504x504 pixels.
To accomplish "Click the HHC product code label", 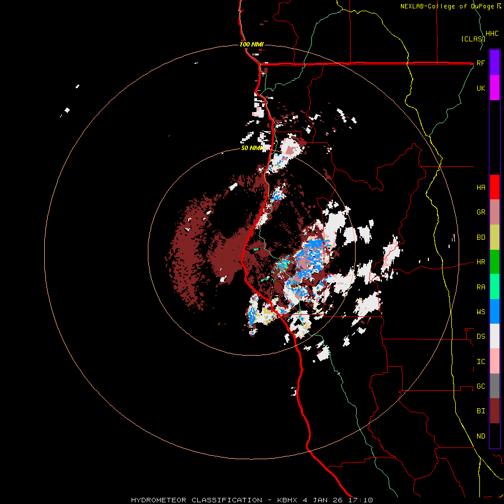I will [492, 34].
